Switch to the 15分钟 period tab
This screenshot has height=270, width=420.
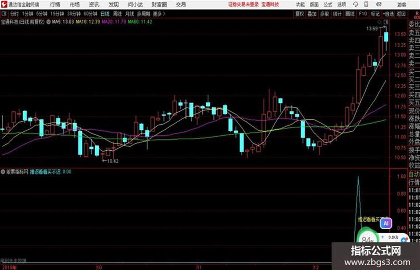(x=57, y=14)
